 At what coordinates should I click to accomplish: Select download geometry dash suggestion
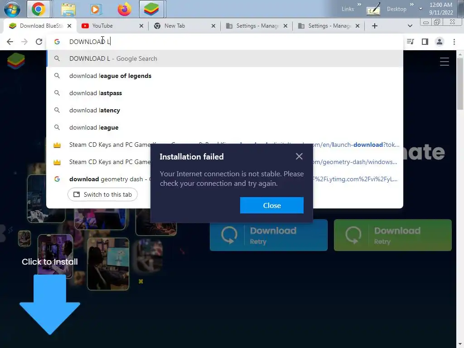point(98,179)
